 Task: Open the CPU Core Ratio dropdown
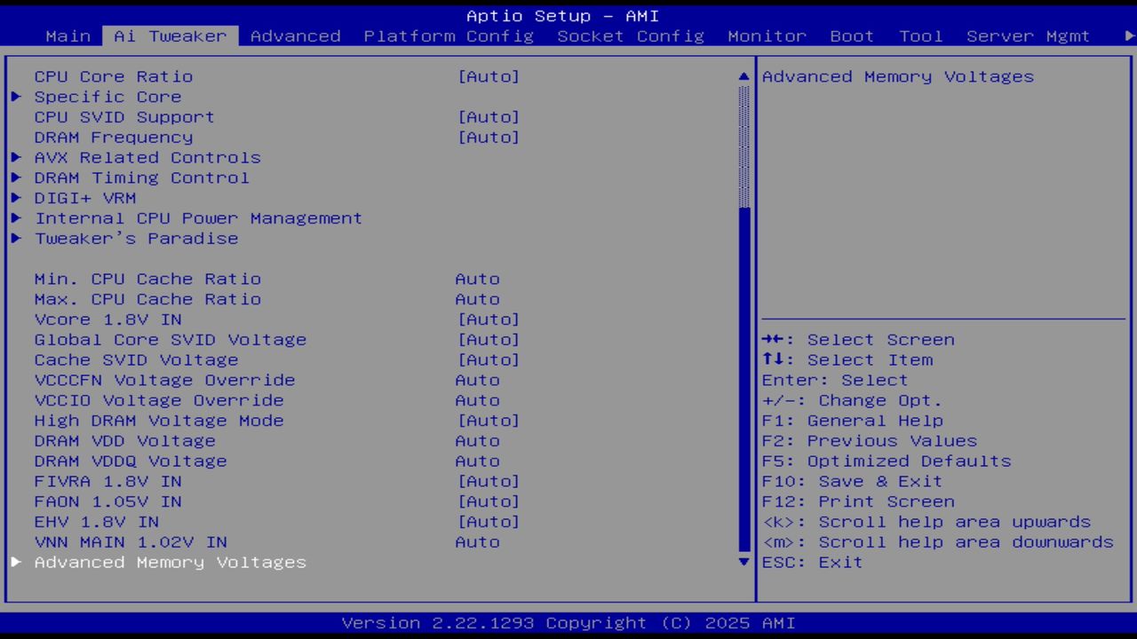[x=489, y=76]
